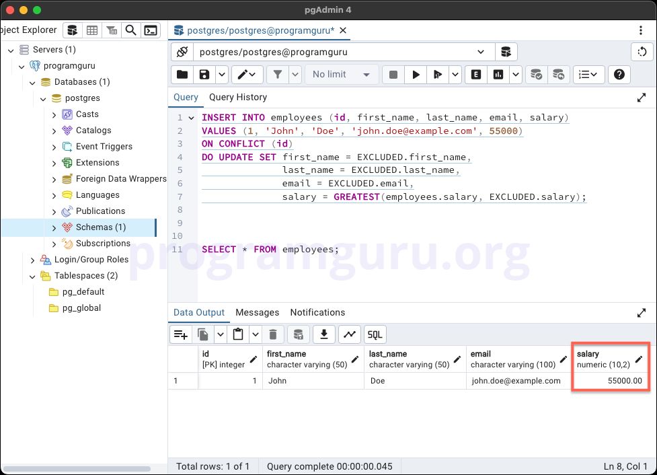The height and width of the screenshot is (475, 657).
Task: Open graph visualiser icon
Action: 350,334
